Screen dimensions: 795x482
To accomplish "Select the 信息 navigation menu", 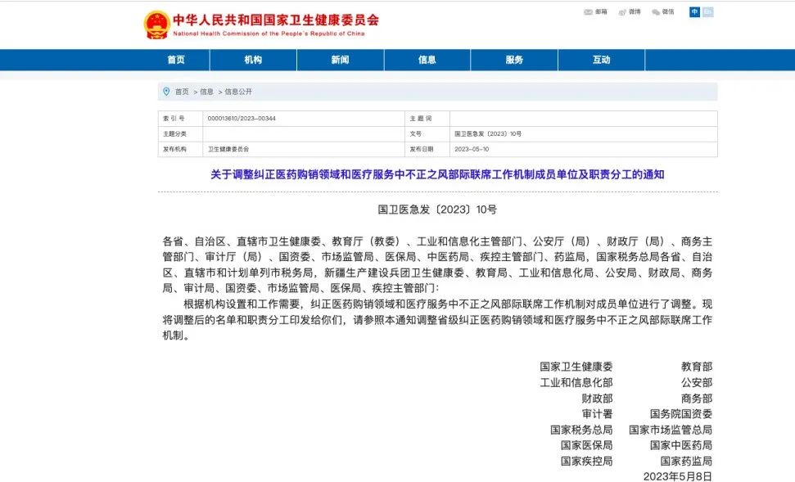I will (427, 60).
